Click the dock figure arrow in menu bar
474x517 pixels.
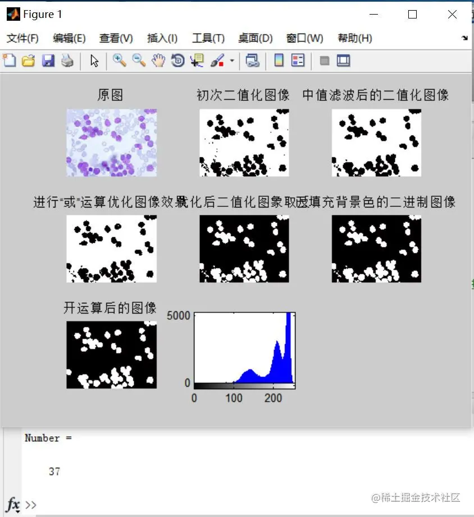465,38
